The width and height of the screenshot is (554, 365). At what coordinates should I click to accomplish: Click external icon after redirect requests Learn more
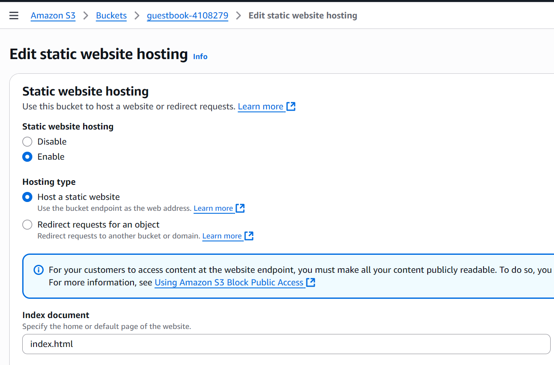249,236
